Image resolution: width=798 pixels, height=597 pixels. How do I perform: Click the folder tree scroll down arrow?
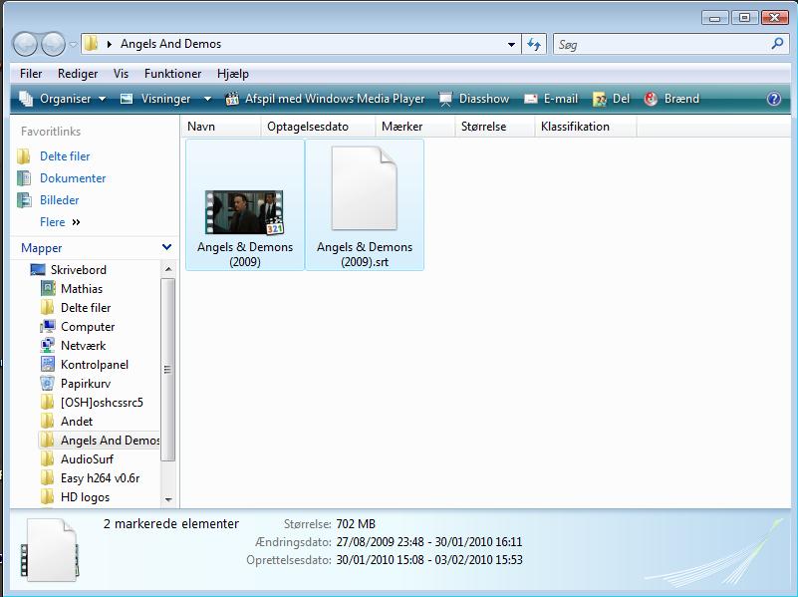168,499
